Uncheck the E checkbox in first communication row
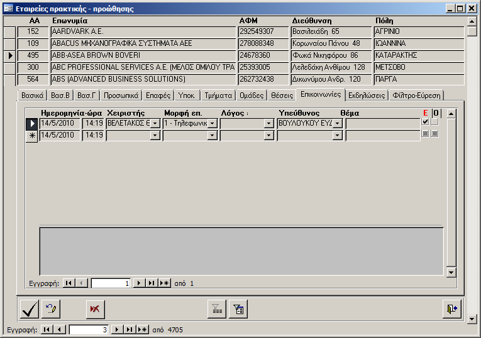This screenshot has height=338, width=481. [x=426, y=122]
